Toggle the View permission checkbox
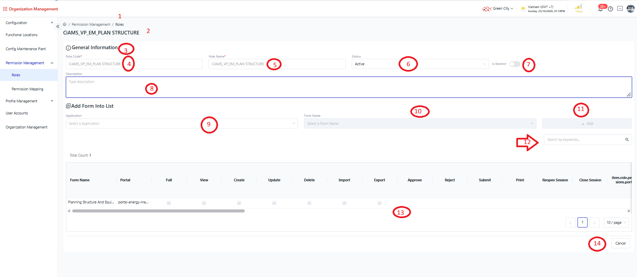 [x=204, y=203]
